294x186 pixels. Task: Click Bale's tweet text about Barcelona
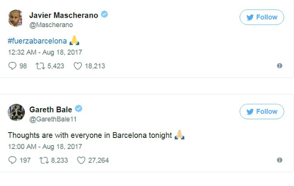90,135
